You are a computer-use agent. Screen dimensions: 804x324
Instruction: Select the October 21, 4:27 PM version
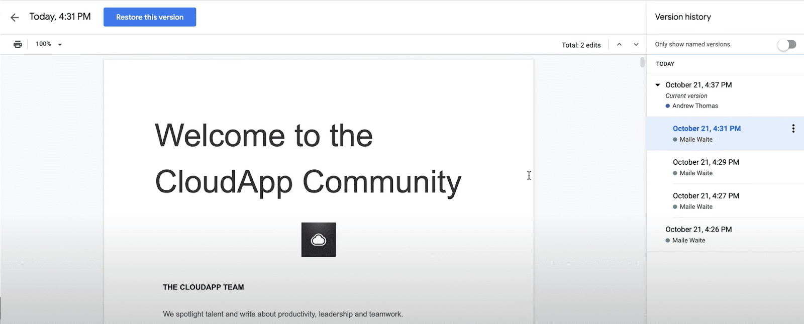[726, 201]
